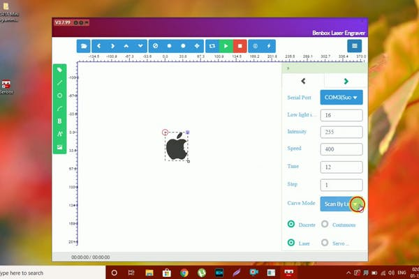Select the Servo radio button

click(x=325, y=243)
